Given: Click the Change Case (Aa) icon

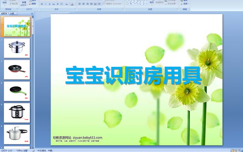Looking at the screenshot, I should click(x=67, y=4).
